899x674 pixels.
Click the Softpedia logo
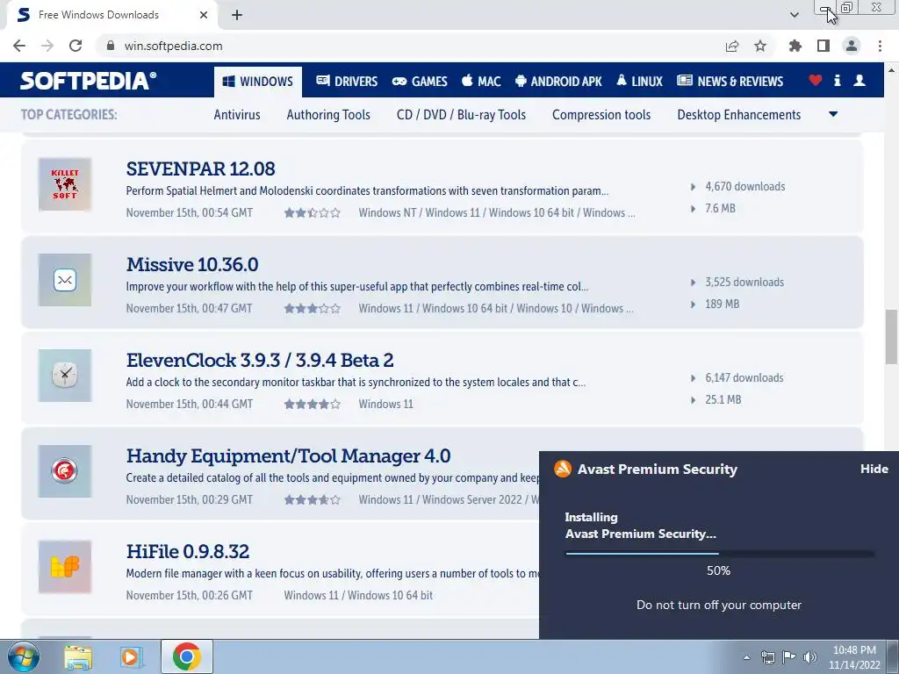point(88,80)
